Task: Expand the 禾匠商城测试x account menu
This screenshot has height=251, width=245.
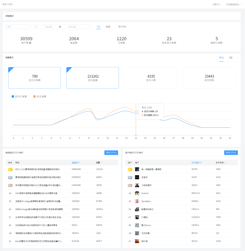Action: click(x=234, y=5)
